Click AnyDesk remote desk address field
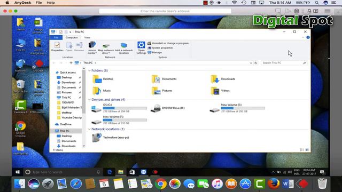The height and width of the screenshot is (192, 342). pos(165,11)
